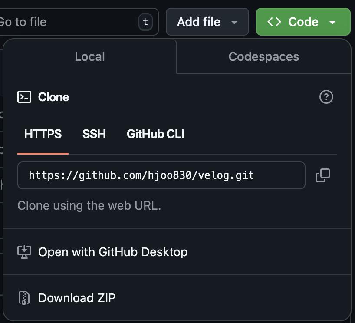This screenshot has height=323, width=355.
Task: Select the Local tab
Action: coord(89,56)
